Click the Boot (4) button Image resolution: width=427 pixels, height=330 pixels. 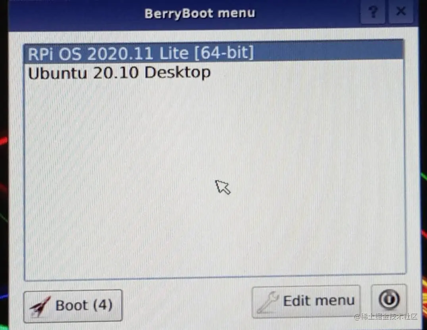pos(73,306)
